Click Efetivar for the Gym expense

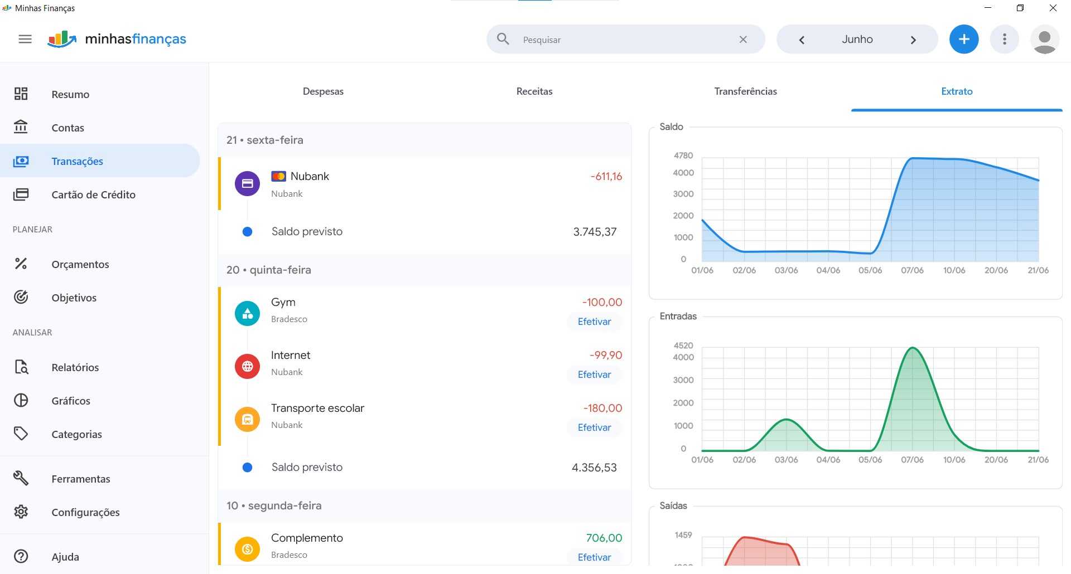point(594,322)
